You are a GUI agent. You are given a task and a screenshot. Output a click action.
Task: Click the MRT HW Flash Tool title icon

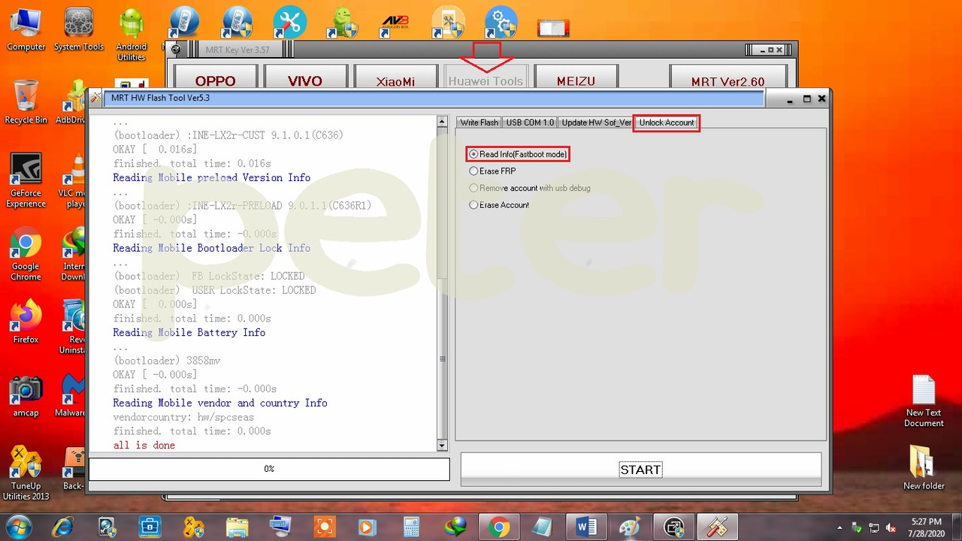pyautogui.click(x=96, y=98)
